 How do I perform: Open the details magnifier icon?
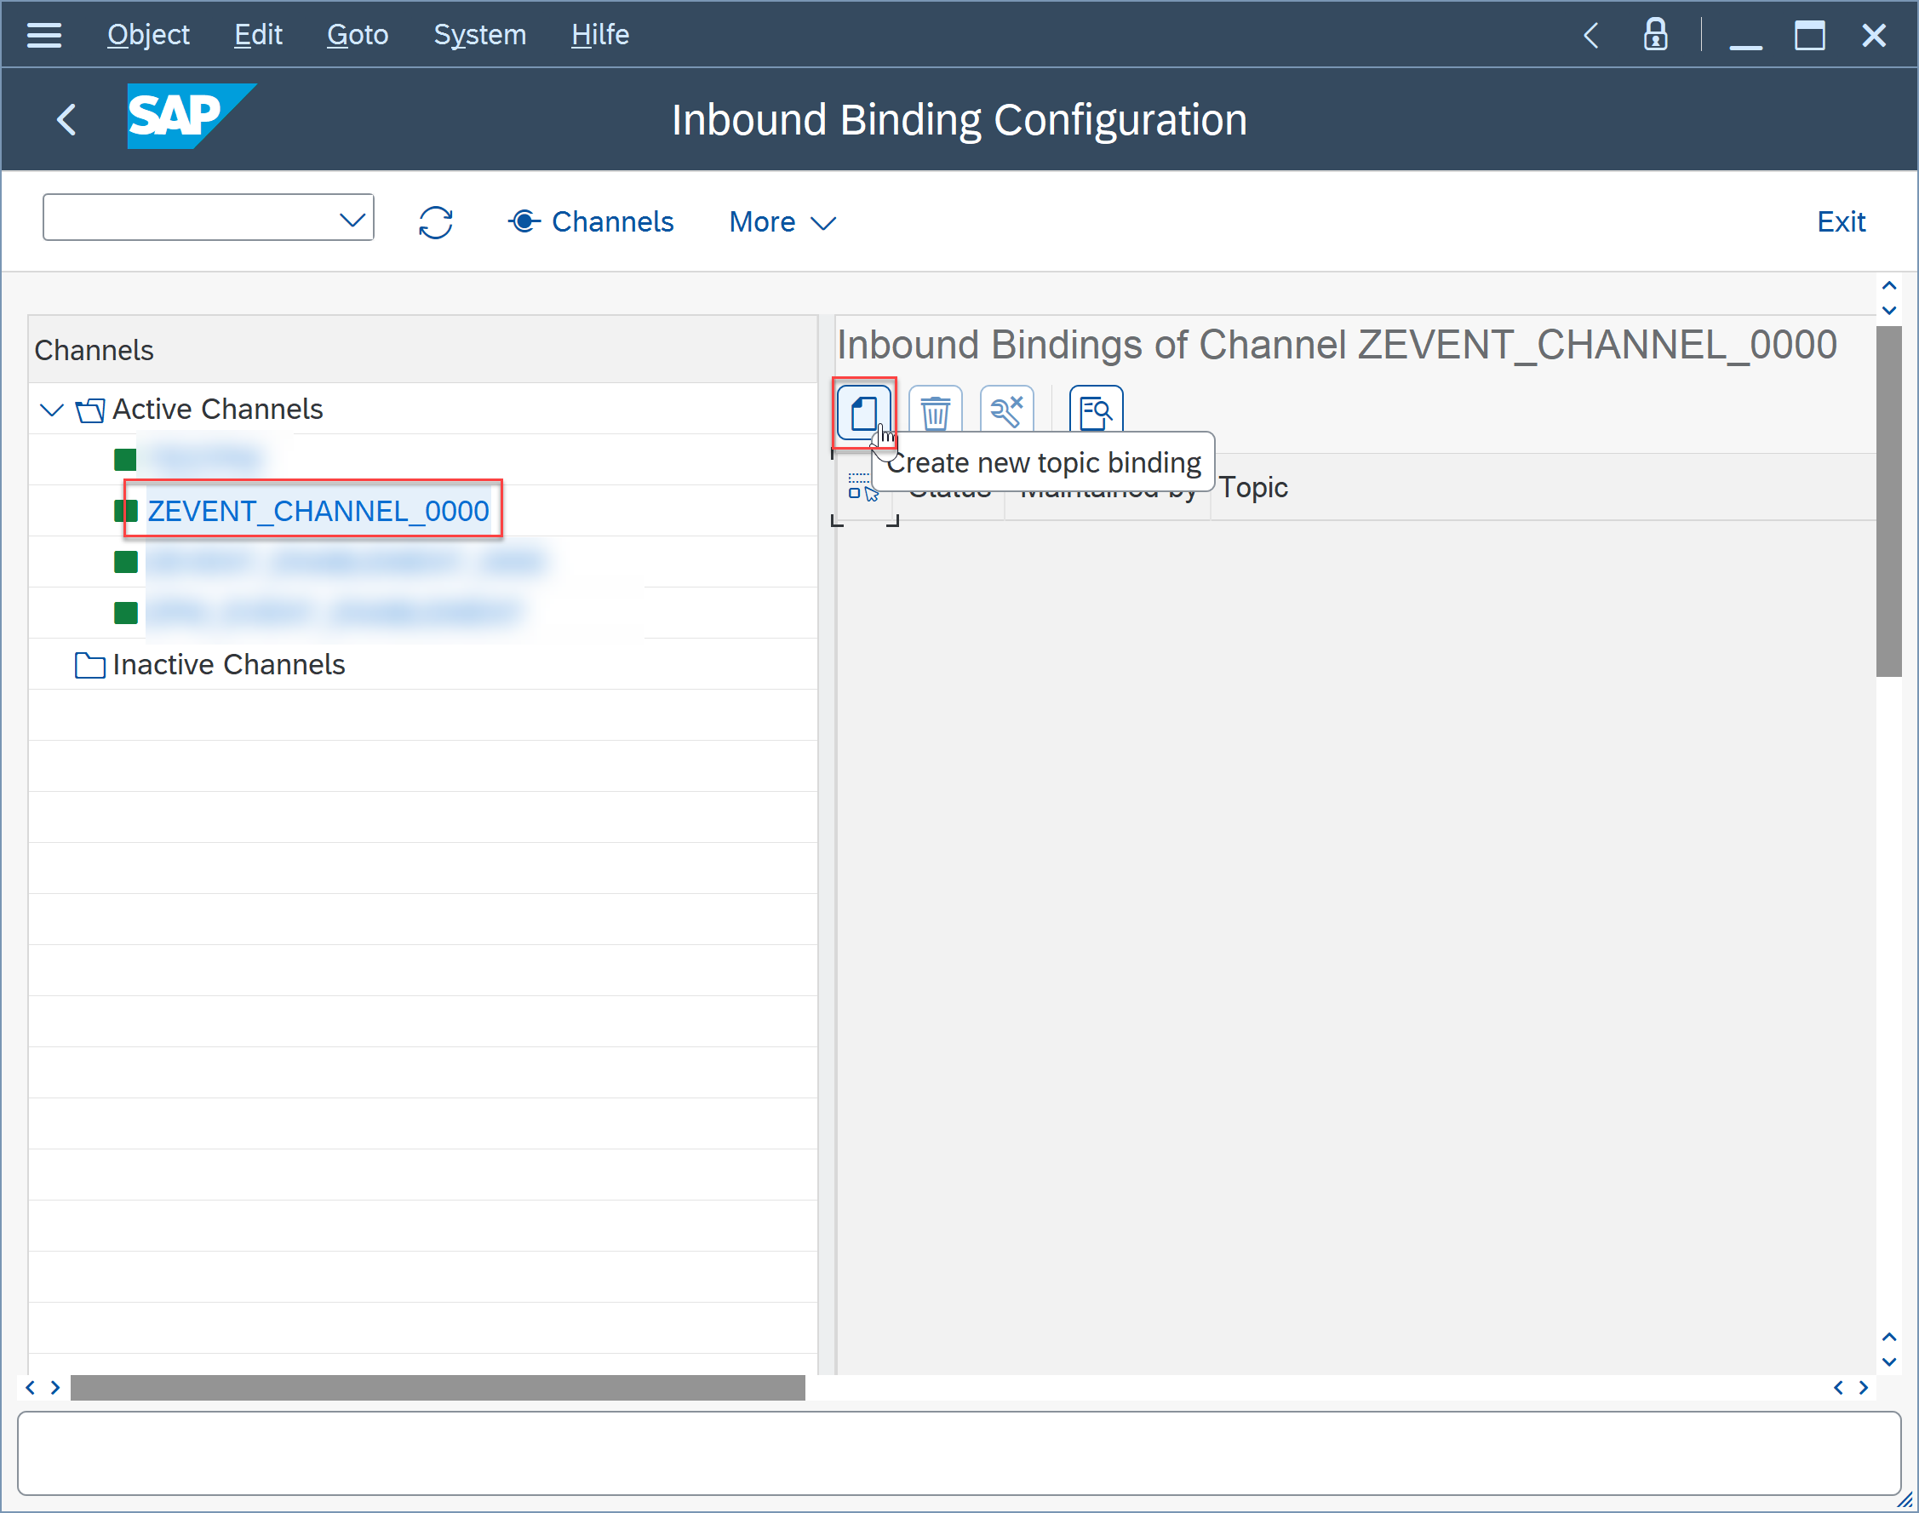(x=1096, y=411)
